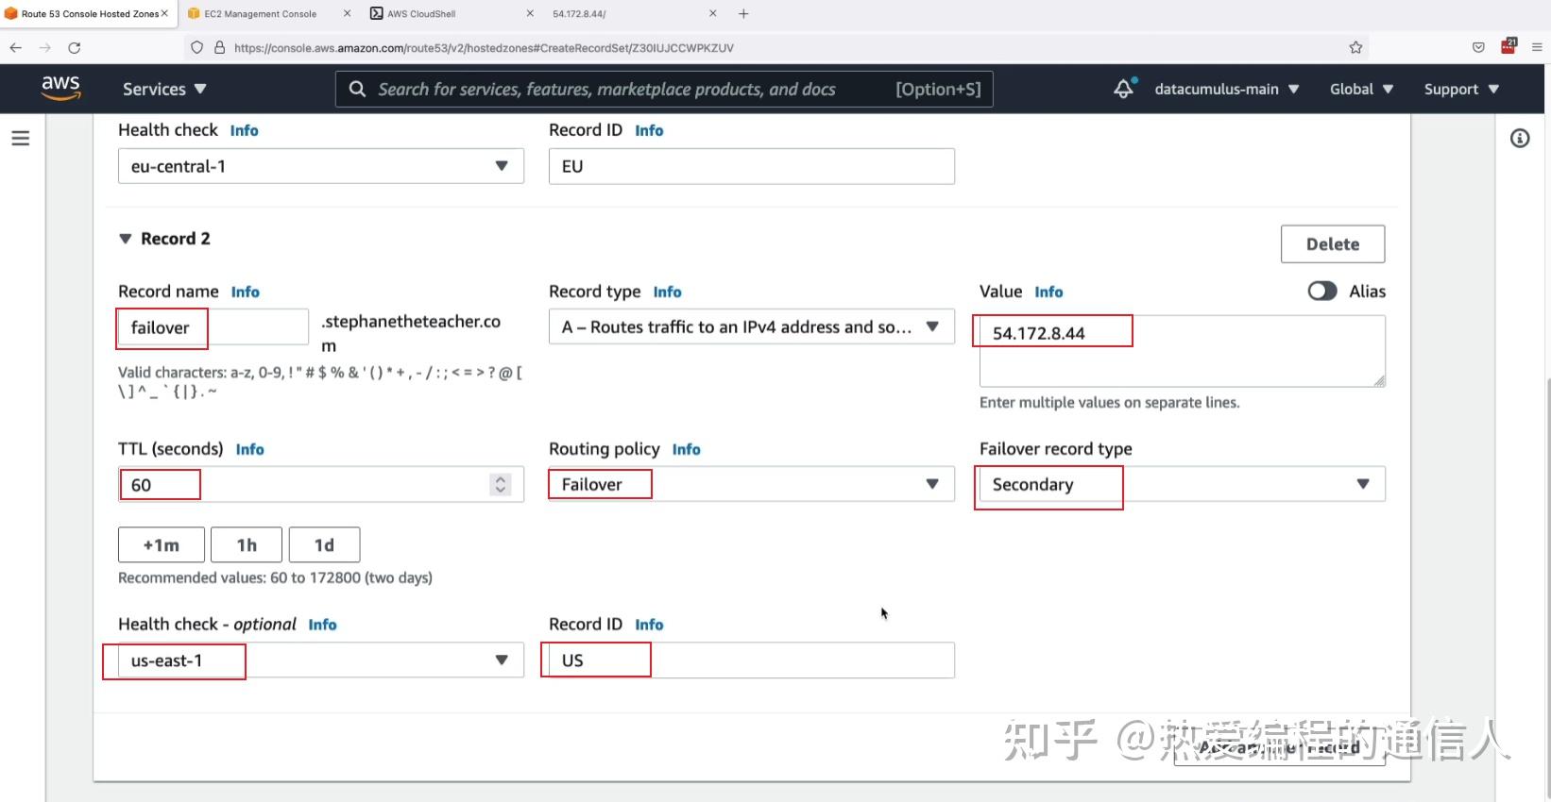The image size is (1551, 802).
Task: Open Info link for TTL seconds
Action: point(250,449)
